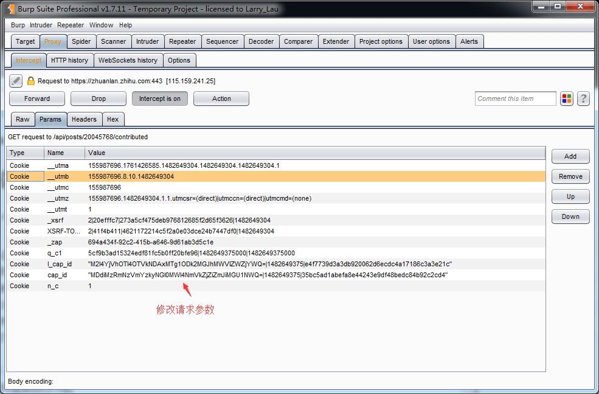Open the Project options tab
Screen dimensions: 599x394
point(381,41)
